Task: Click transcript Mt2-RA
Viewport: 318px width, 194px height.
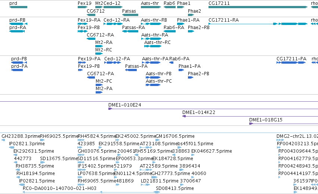Action: tap(104, 42)
